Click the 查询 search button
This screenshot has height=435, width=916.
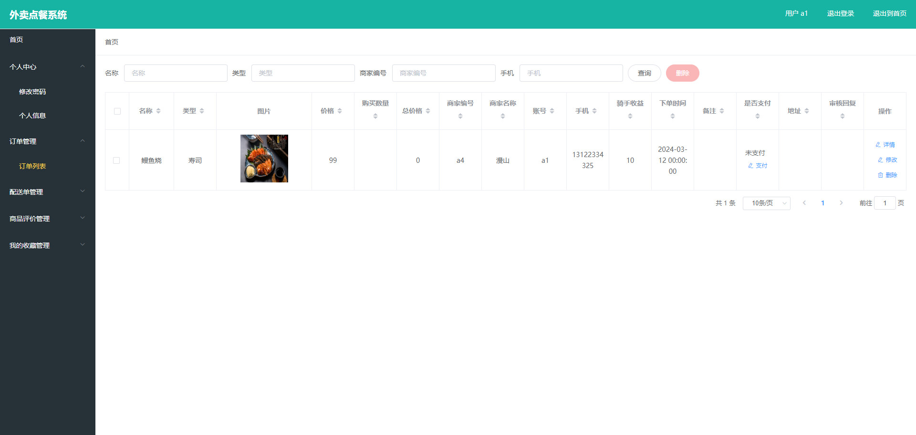click(645, 73)
